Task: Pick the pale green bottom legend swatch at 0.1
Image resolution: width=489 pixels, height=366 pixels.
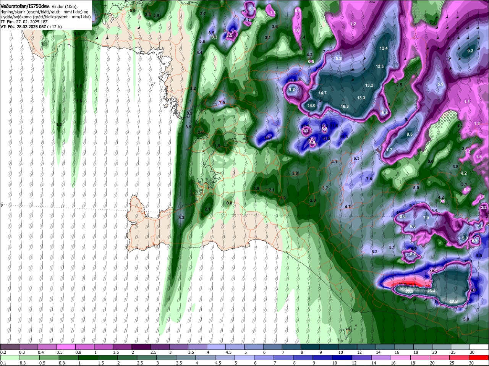Action: 10,358
